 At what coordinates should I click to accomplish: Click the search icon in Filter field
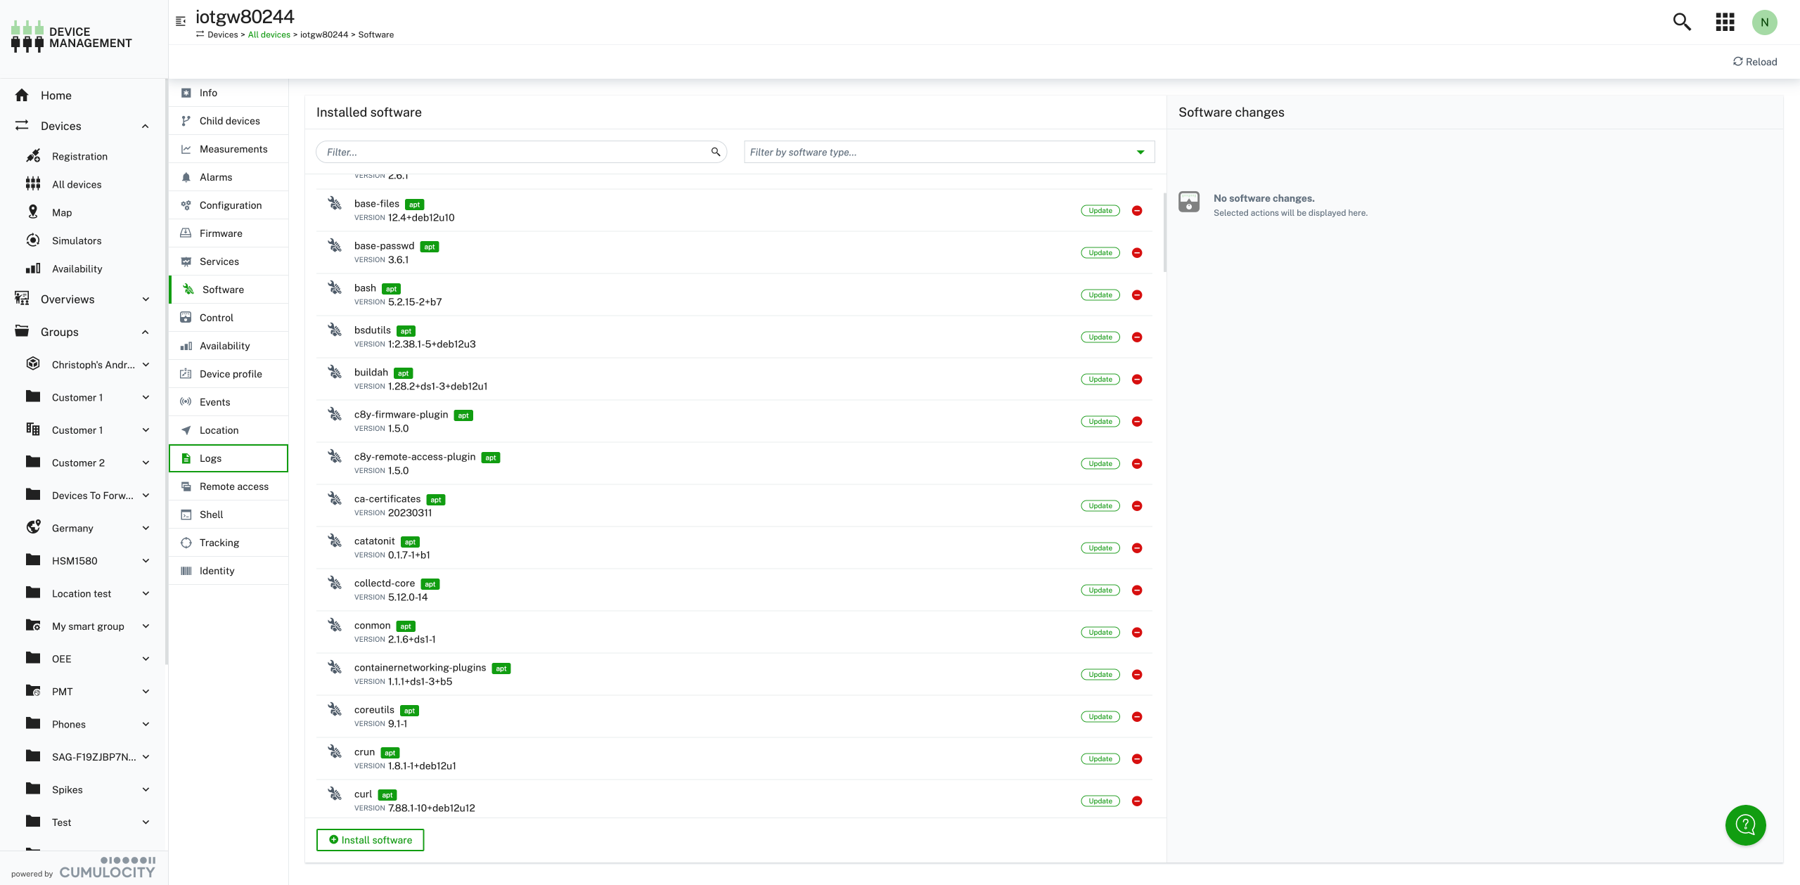coord(716,152)
